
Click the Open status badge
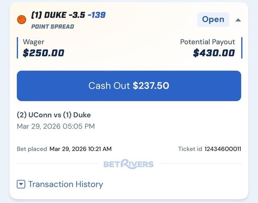click(x=213, y=19)
